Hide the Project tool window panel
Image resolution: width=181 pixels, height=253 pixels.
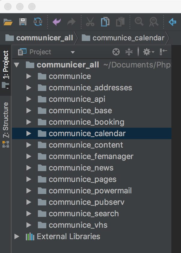point(164,52)
